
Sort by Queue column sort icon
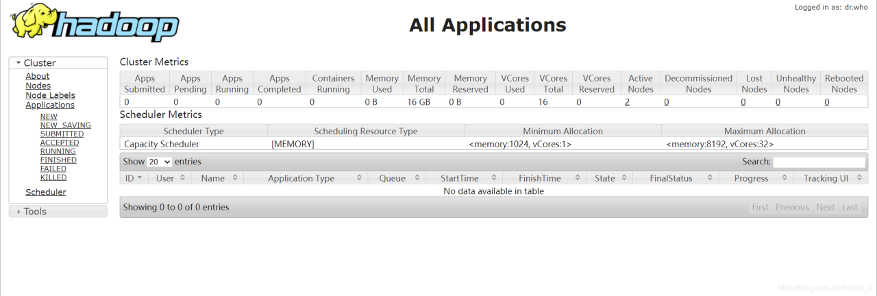[x=414, y=177]
